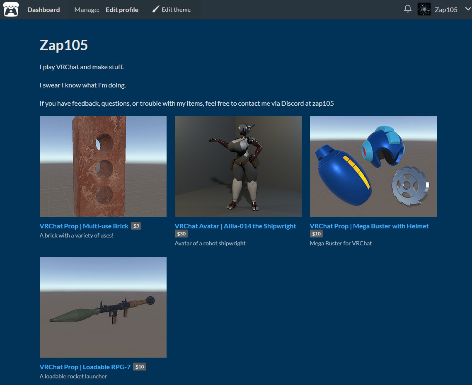The width and height of the screenshot is (472, 385).
Task: Click text 'Mega Buster for VRChat'
Action: point(341,243)
